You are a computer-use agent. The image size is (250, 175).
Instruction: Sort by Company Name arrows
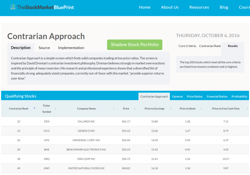pos(114,109)
